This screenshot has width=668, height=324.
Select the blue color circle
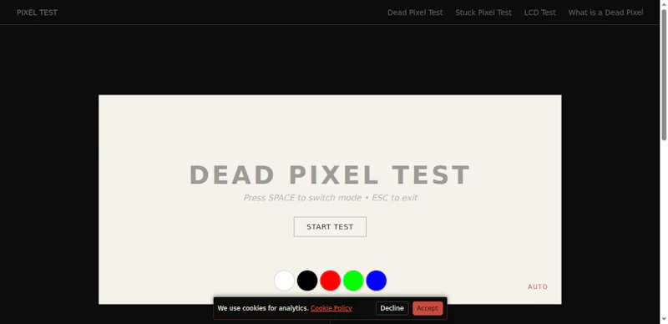(x=377, y=281)
